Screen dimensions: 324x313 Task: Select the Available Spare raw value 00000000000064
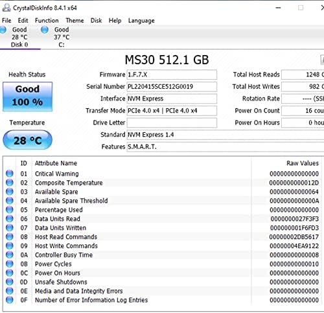294,192
